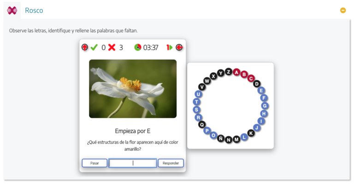This screenshot has width=354, height=186.
Task: Click the green checkmark hits icon
Action: point(94,47)
